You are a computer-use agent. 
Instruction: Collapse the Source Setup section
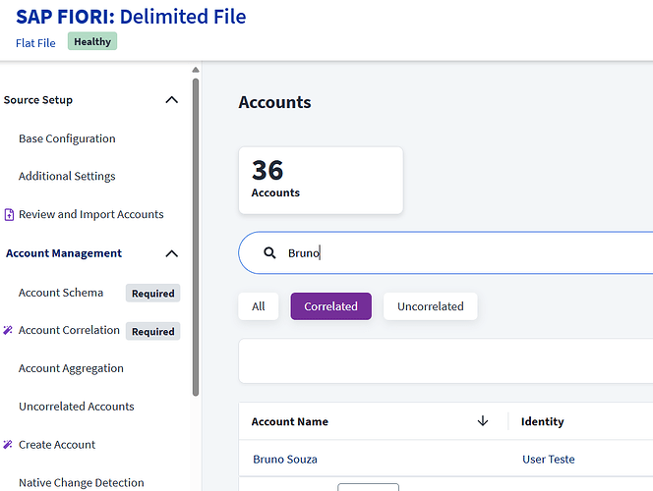(x=172, y=100)
